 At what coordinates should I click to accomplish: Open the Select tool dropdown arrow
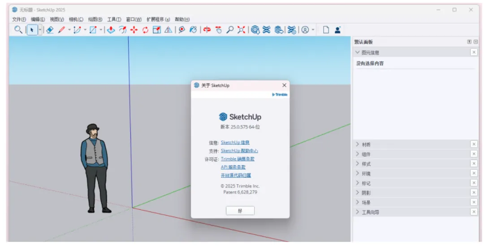coord(40,30)
